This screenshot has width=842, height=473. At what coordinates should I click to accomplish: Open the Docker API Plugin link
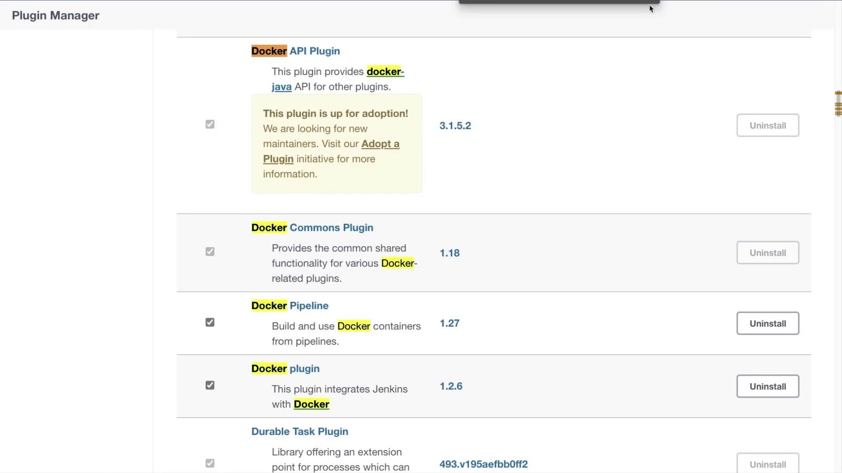tap(296, 51)
